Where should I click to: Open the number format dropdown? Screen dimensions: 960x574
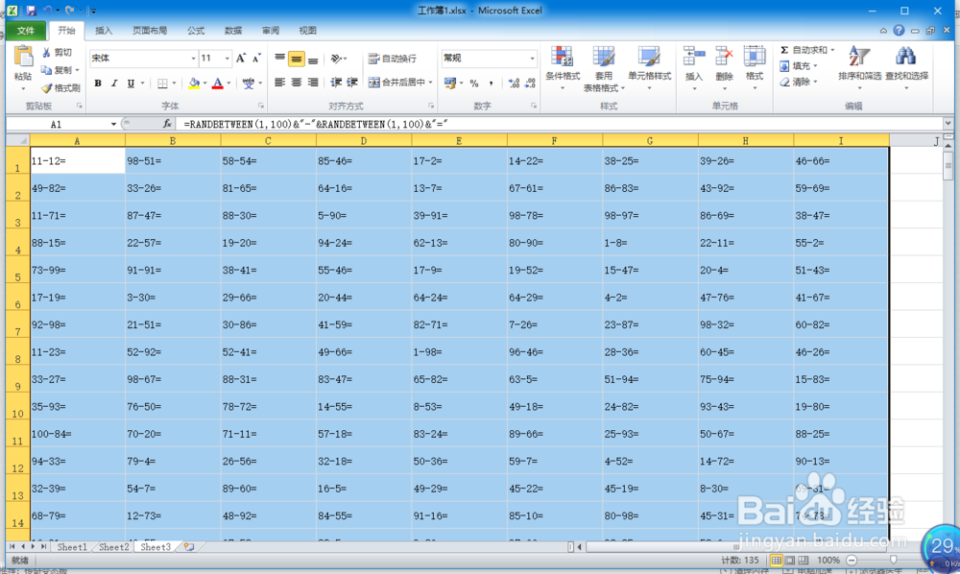[532, 59]
